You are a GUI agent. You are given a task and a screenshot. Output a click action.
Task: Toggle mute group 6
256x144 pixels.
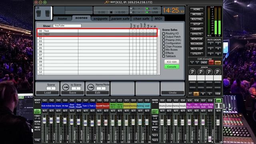(x=218, y=54)
